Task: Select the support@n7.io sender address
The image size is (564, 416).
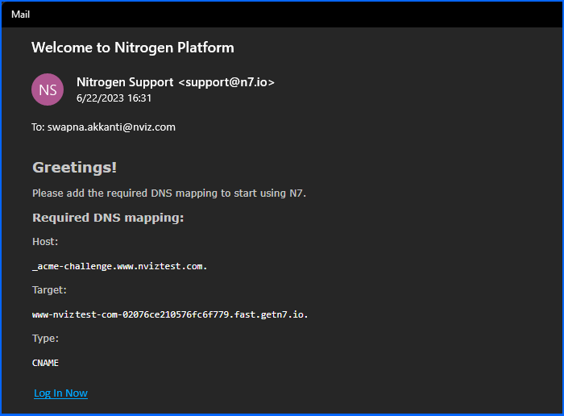Action: pyautogui.click(x=226, y=82)
